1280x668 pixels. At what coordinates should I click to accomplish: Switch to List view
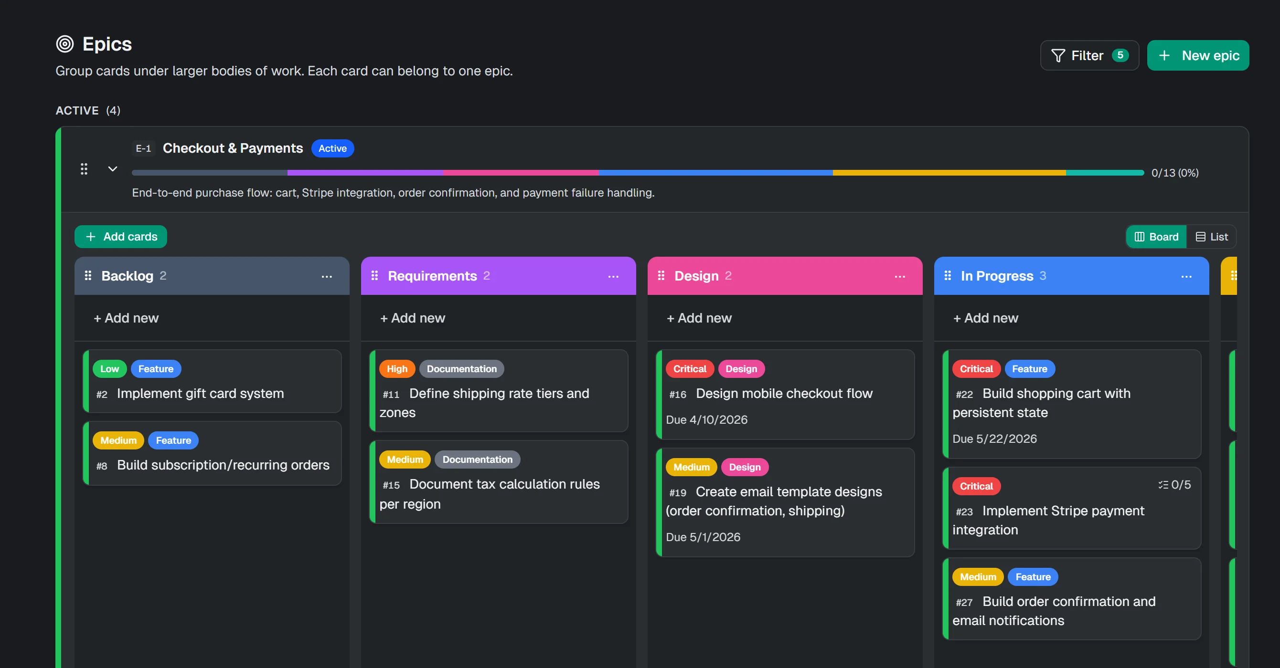[1211, 237]
